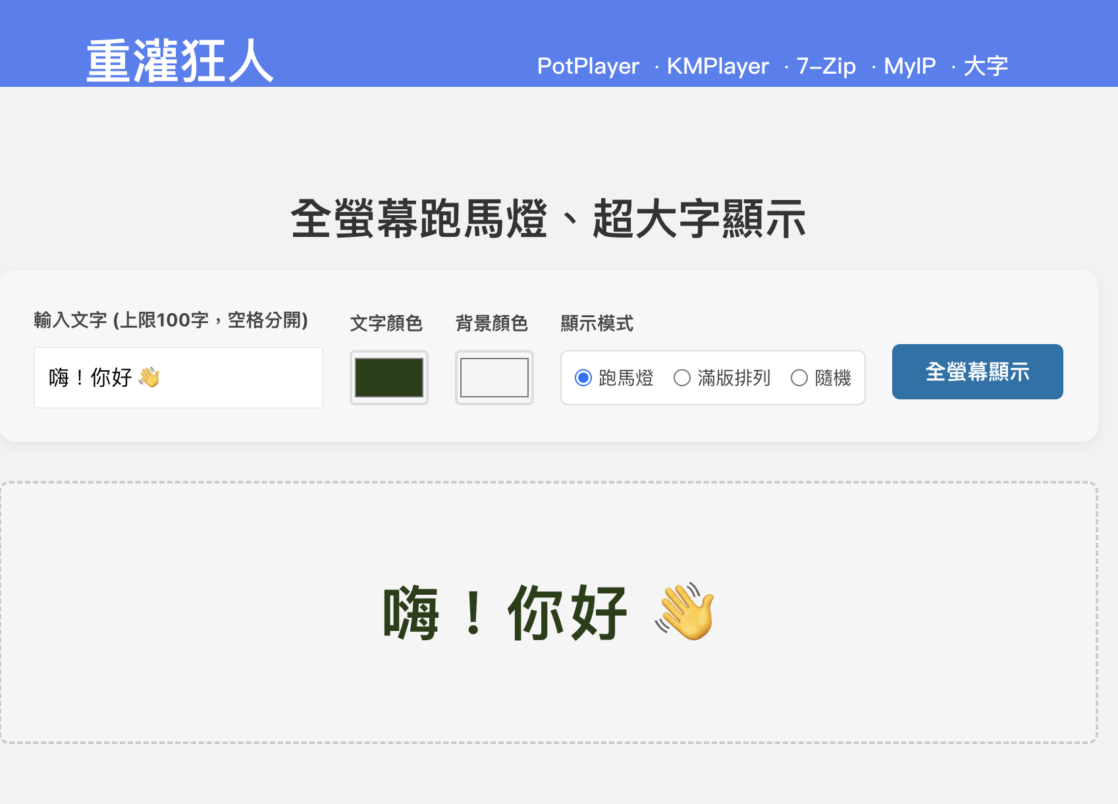1118x804 pixels.
Task: Click the 文字顏色 label
Action: (x=386, y=323)
